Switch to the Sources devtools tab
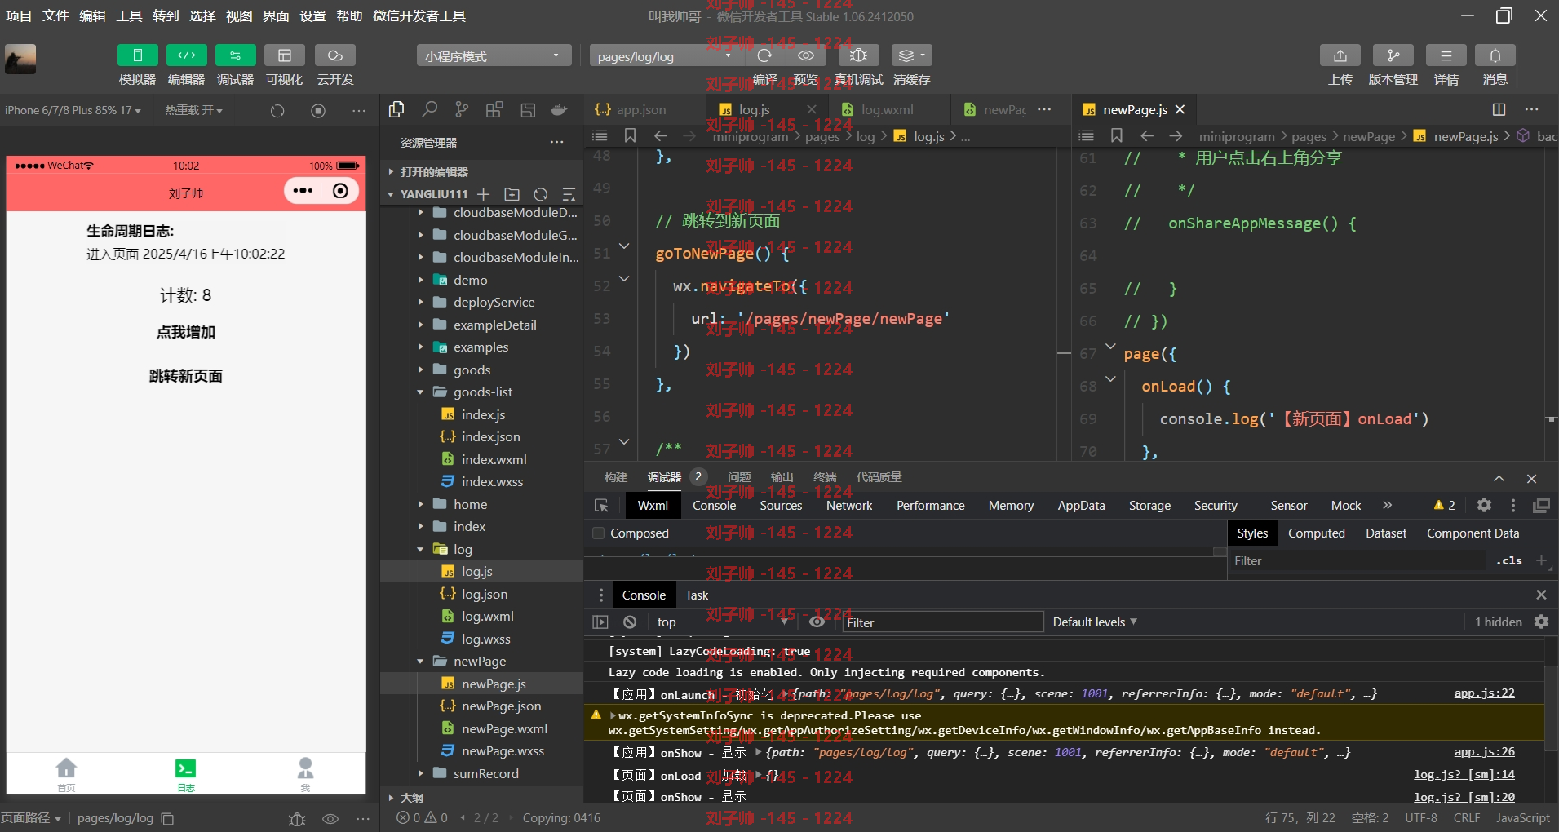The height and width of the screenshot is (832, 1559). (781, 506)
